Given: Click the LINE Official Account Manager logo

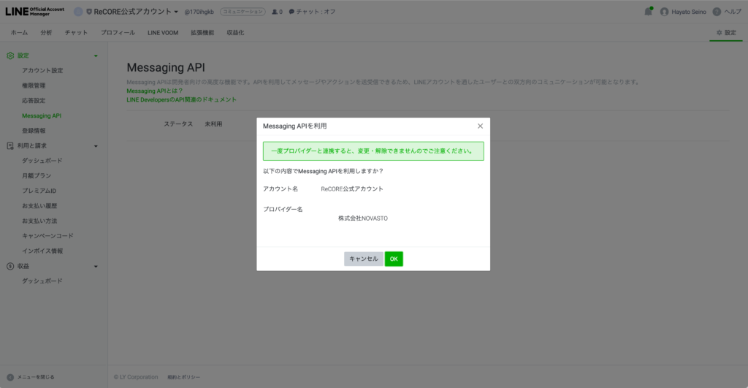Looking at the screenshot, I should click(35, 12).
